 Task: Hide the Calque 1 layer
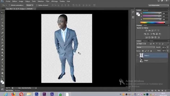point(138,55)
